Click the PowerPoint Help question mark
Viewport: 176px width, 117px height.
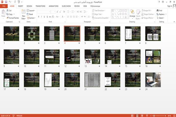(159, 2)
